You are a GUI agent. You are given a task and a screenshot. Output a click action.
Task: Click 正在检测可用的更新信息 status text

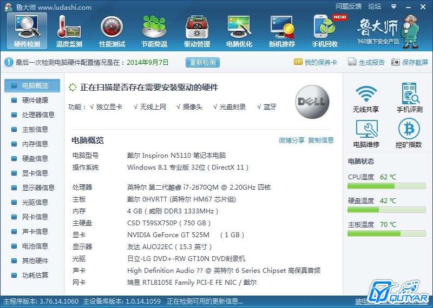coord(205,302)
